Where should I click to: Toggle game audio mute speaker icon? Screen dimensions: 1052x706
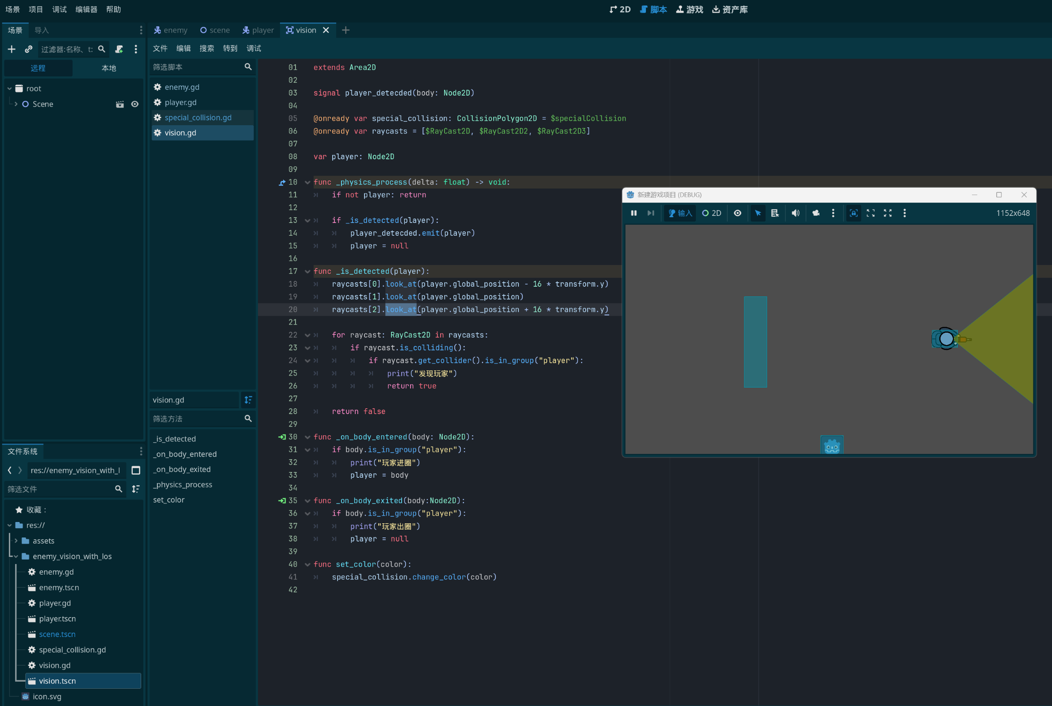(795, 213)
